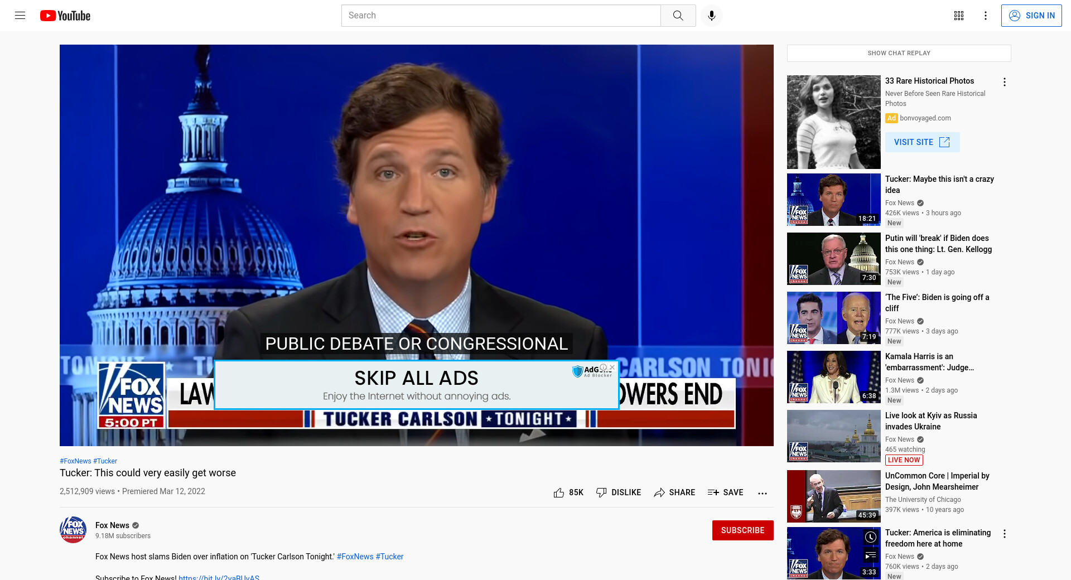Click the video title text
The image size is (1071, 580).
148,473
